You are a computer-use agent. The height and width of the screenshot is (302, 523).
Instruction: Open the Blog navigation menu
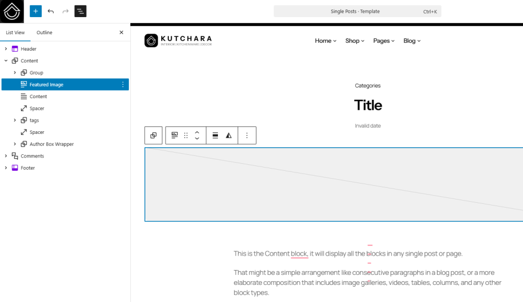click(412, 41)
